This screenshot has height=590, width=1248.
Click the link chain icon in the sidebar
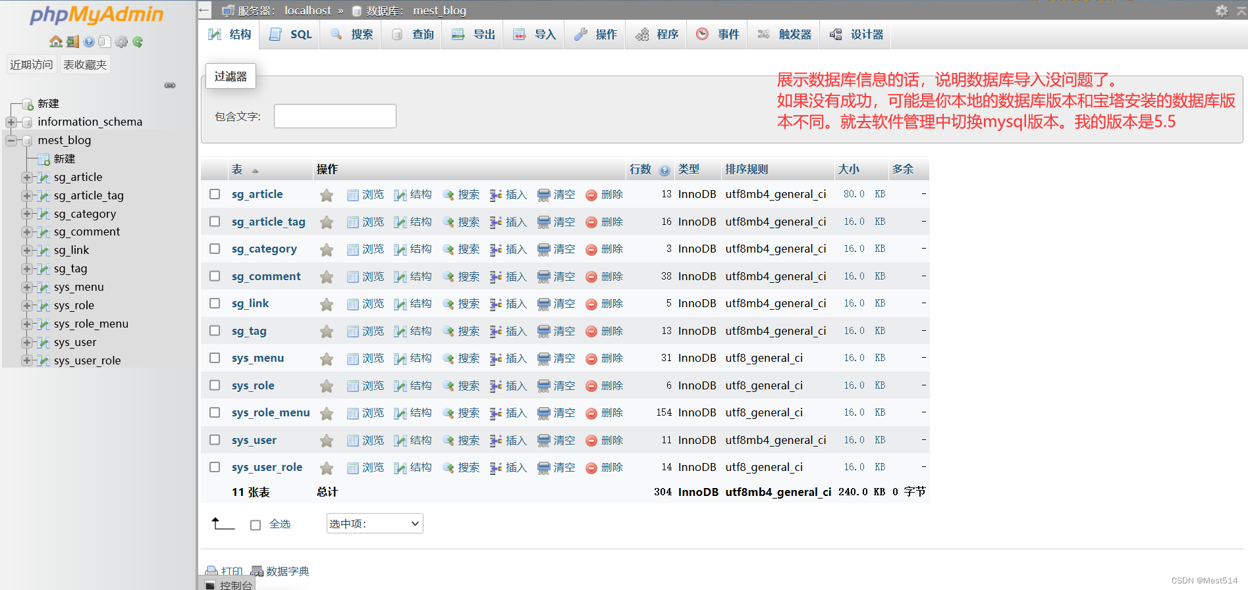coord(170,86)
